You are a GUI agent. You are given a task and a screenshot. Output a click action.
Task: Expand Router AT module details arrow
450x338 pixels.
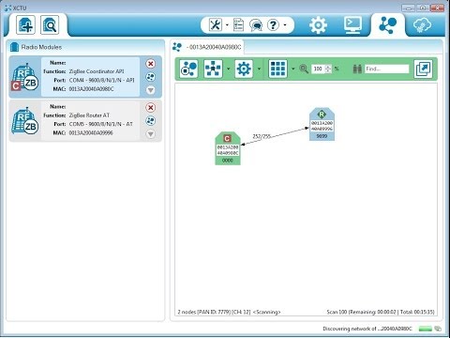[151, 134]
